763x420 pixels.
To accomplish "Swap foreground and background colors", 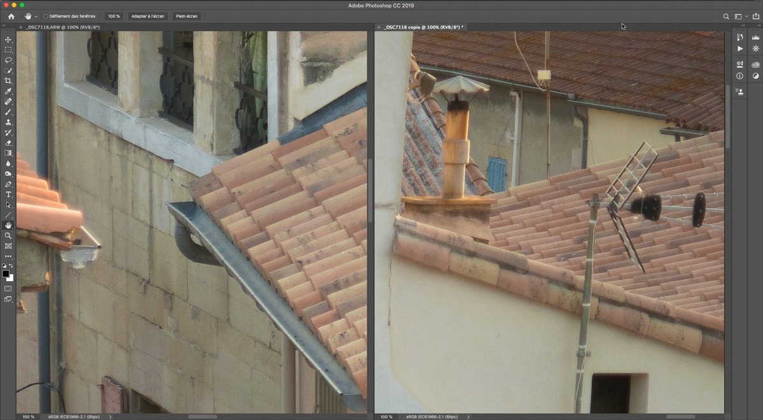I will [x=11, y=266].
